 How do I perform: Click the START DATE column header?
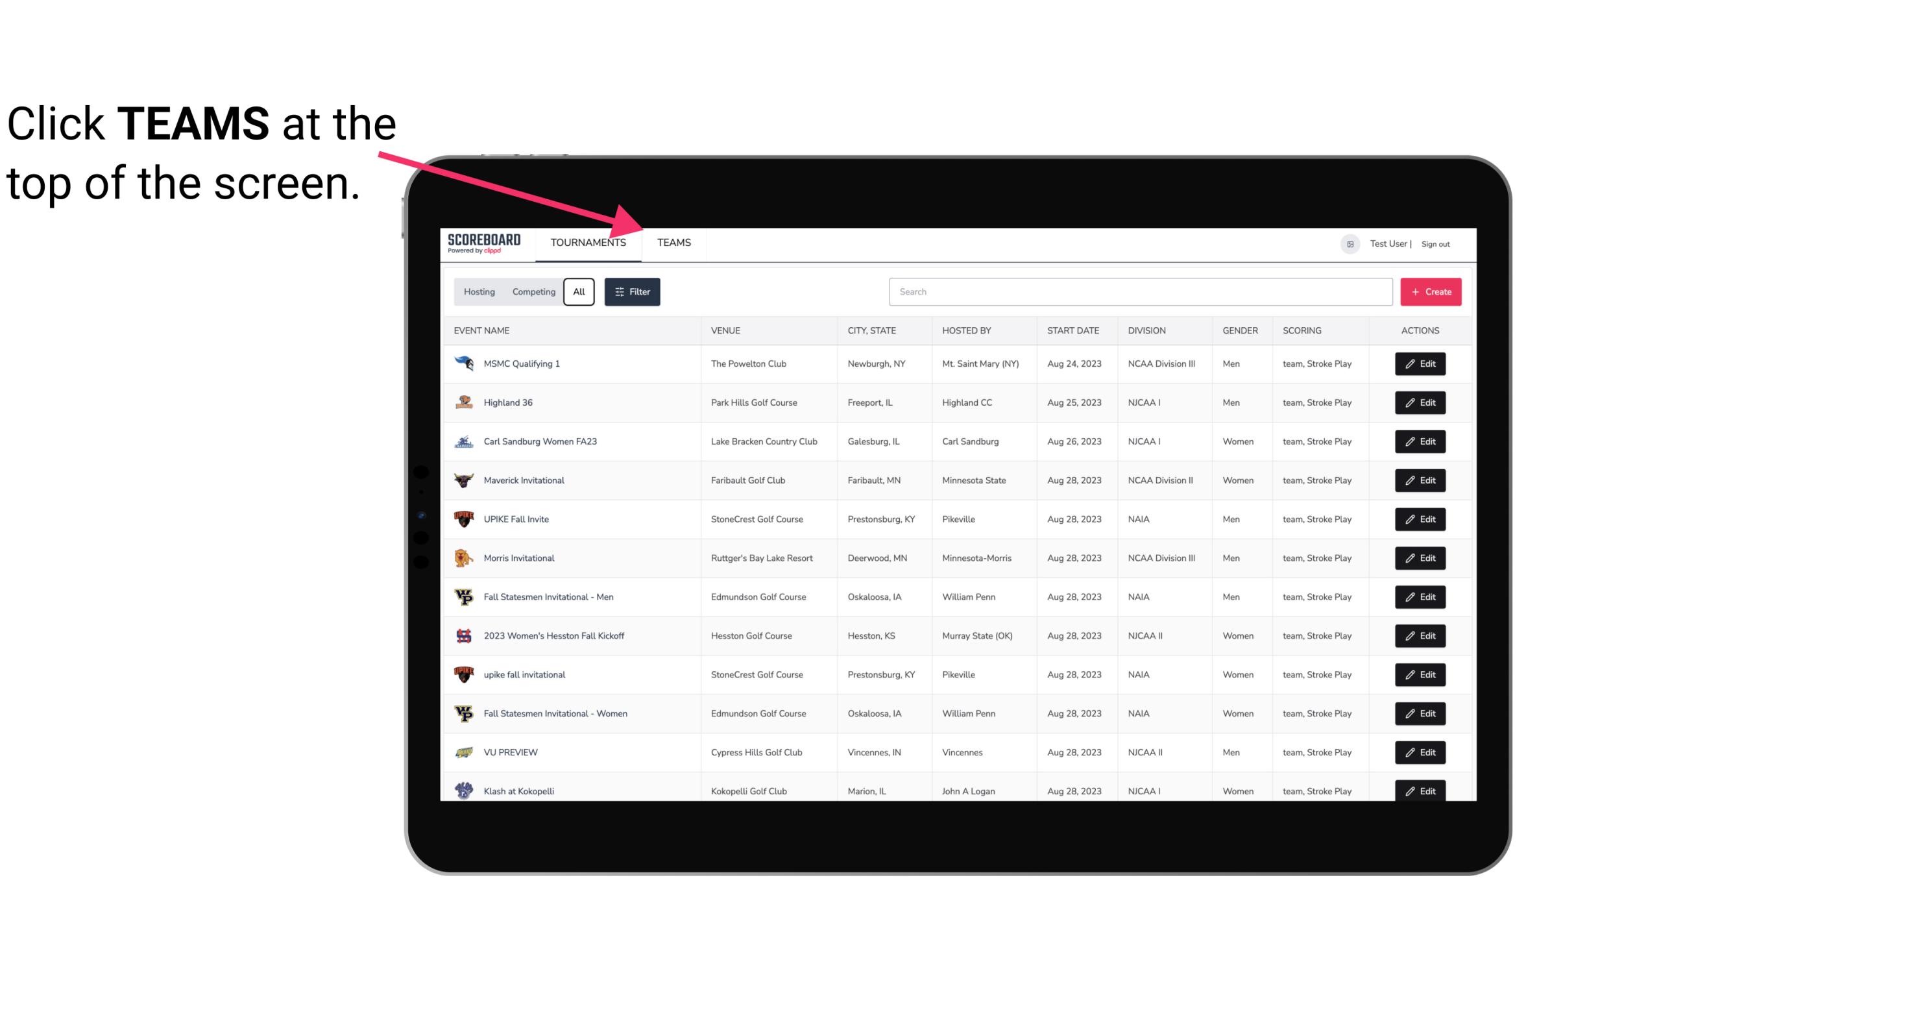click(1074, 330)
